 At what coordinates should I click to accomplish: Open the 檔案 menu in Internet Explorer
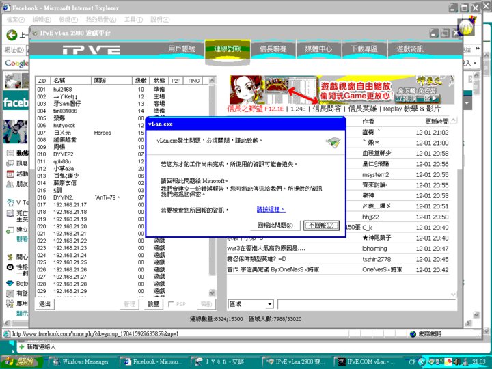point(15,20)
